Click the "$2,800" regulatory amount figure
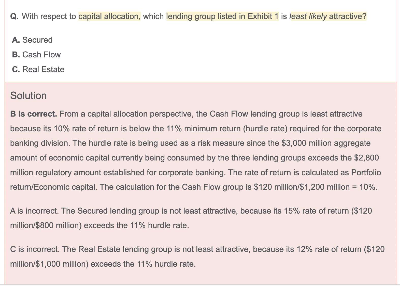Image resolution: width=400 pixels, height=288 pixels. (366, 158)
